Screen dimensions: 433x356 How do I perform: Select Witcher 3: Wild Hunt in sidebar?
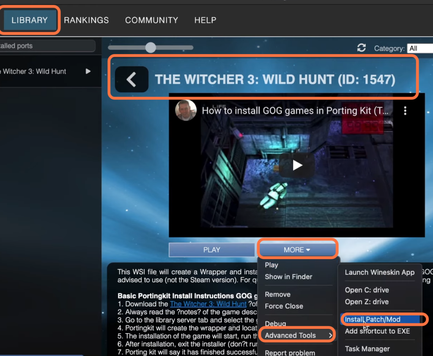pos(33,71)
